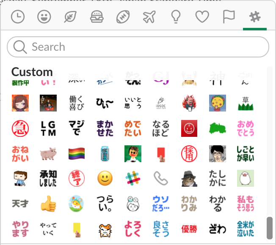Select the たしかに emoji
This screenshot has height=245, width=276.
[218, 178]
